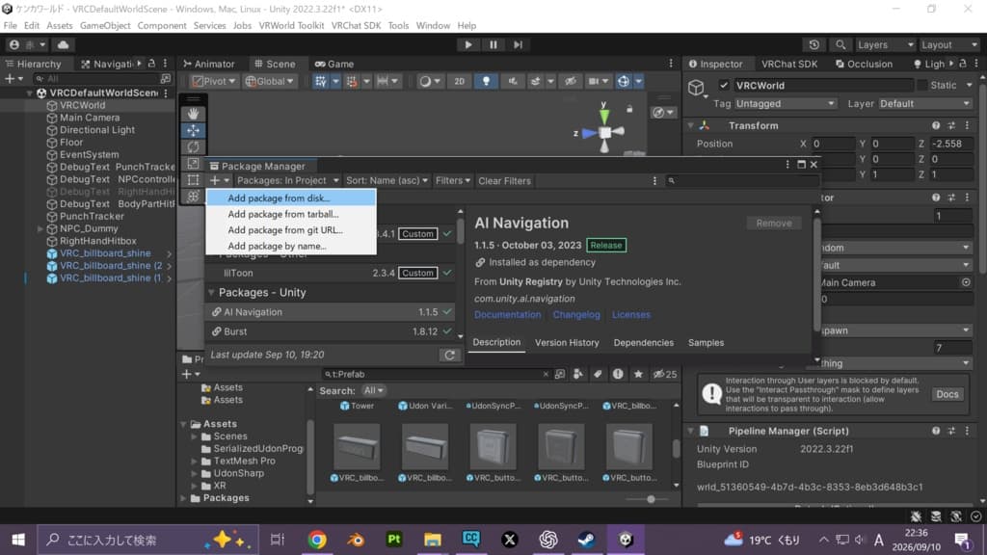Screen dimensions: 987x555
Task: Open the AI Navigation Documentation link
Action: click(507, 315)
